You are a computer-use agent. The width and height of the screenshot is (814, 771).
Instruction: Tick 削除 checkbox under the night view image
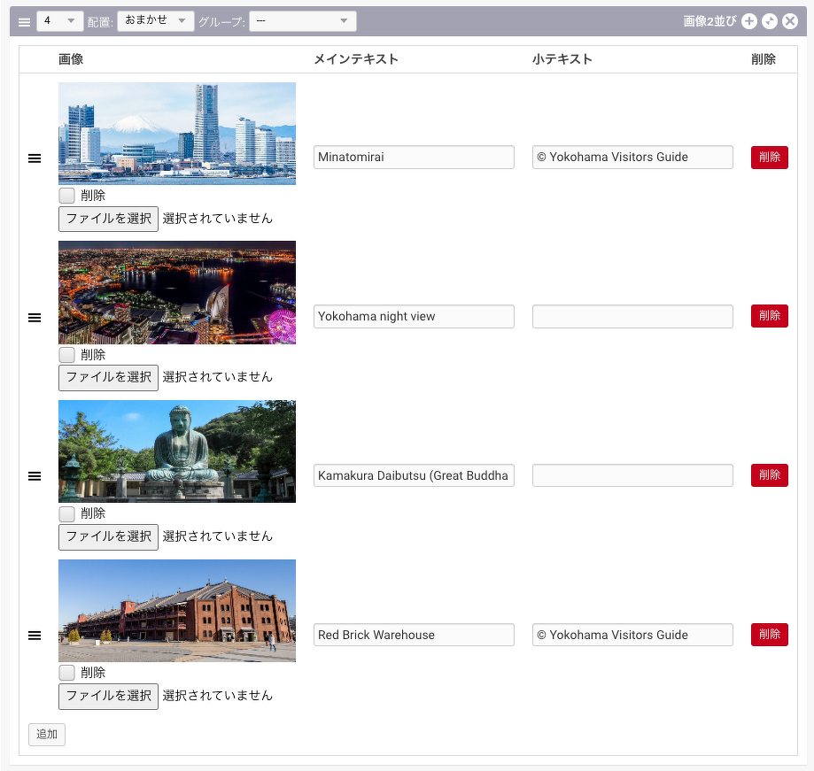coord(67,355)
